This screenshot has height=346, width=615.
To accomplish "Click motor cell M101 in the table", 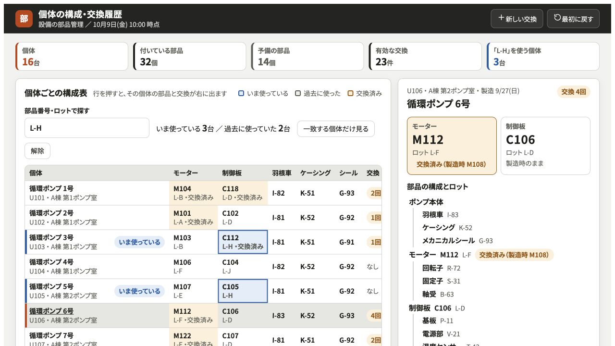I will [x=194, y=218].
